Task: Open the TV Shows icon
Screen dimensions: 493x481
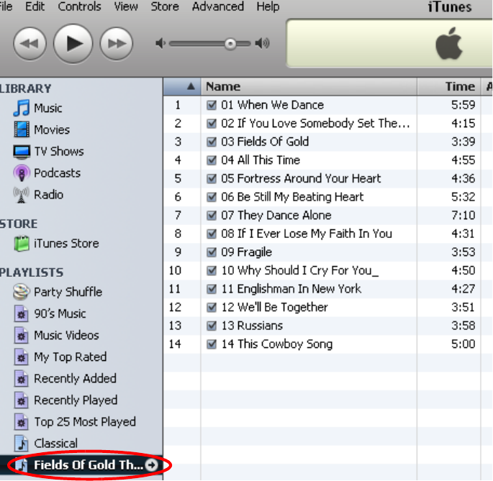Action: pyautogui.click(x=22, y=152)
